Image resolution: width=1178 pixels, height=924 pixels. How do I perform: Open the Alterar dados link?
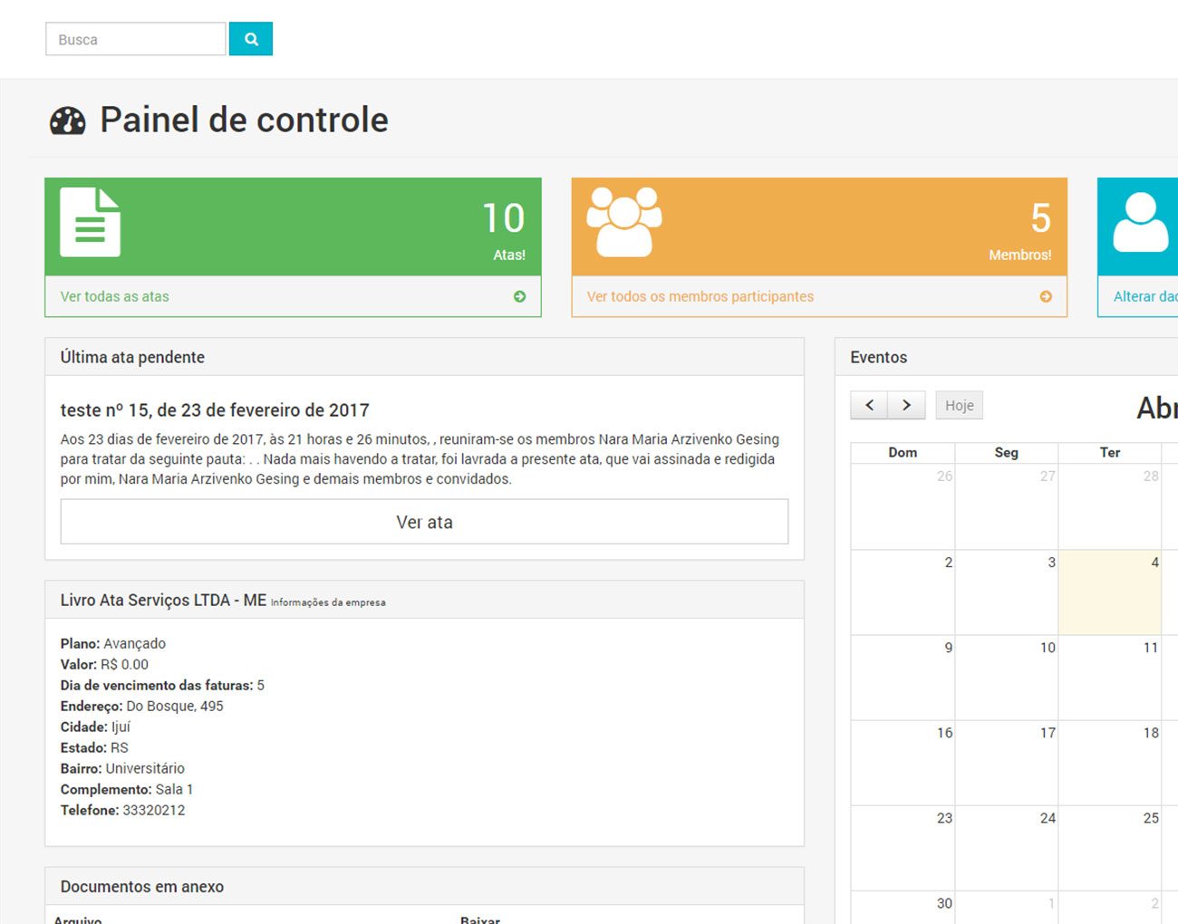[x=1145, y=296]
